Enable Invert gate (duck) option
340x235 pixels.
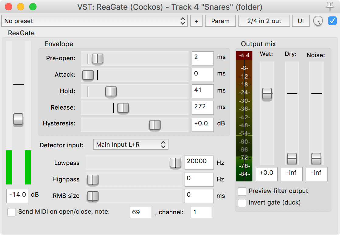coord(242,203)
